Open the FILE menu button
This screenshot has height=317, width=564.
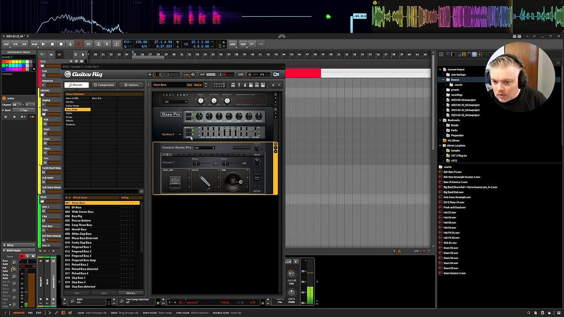(x=7, y=44)
